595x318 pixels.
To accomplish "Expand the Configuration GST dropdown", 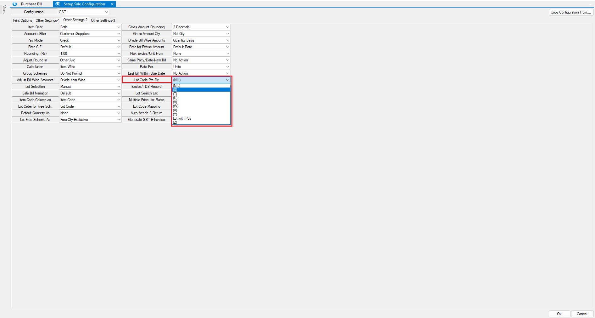I will tap(106, 12).
